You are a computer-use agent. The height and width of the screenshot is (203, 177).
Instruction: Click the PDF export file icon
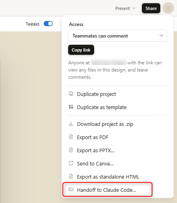[x=71, y=137]
